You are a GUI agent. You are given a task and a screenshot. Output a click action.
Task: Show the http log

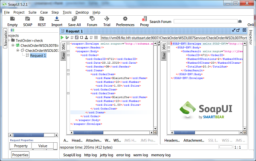coord(90,155)
